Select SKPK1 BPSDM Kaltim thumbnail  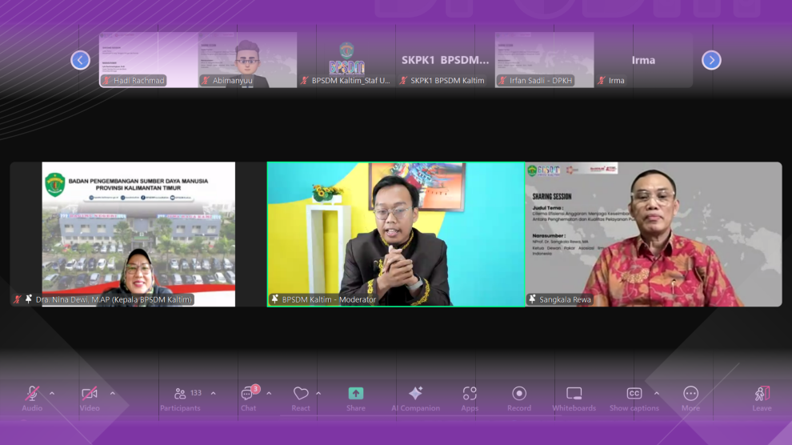[x=446, y=60]
